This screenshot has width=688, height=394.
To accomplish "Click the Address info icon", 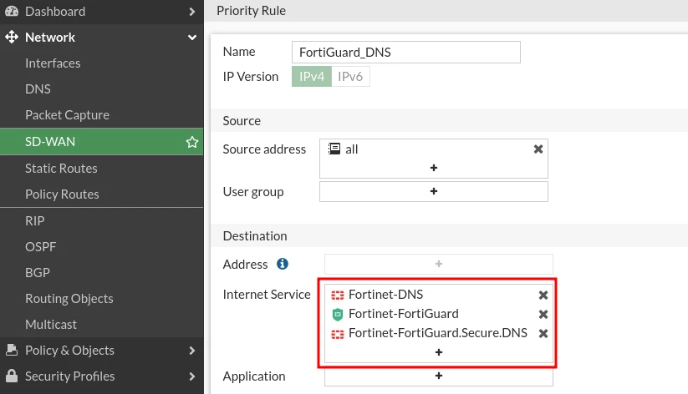I will pos(282,264).
